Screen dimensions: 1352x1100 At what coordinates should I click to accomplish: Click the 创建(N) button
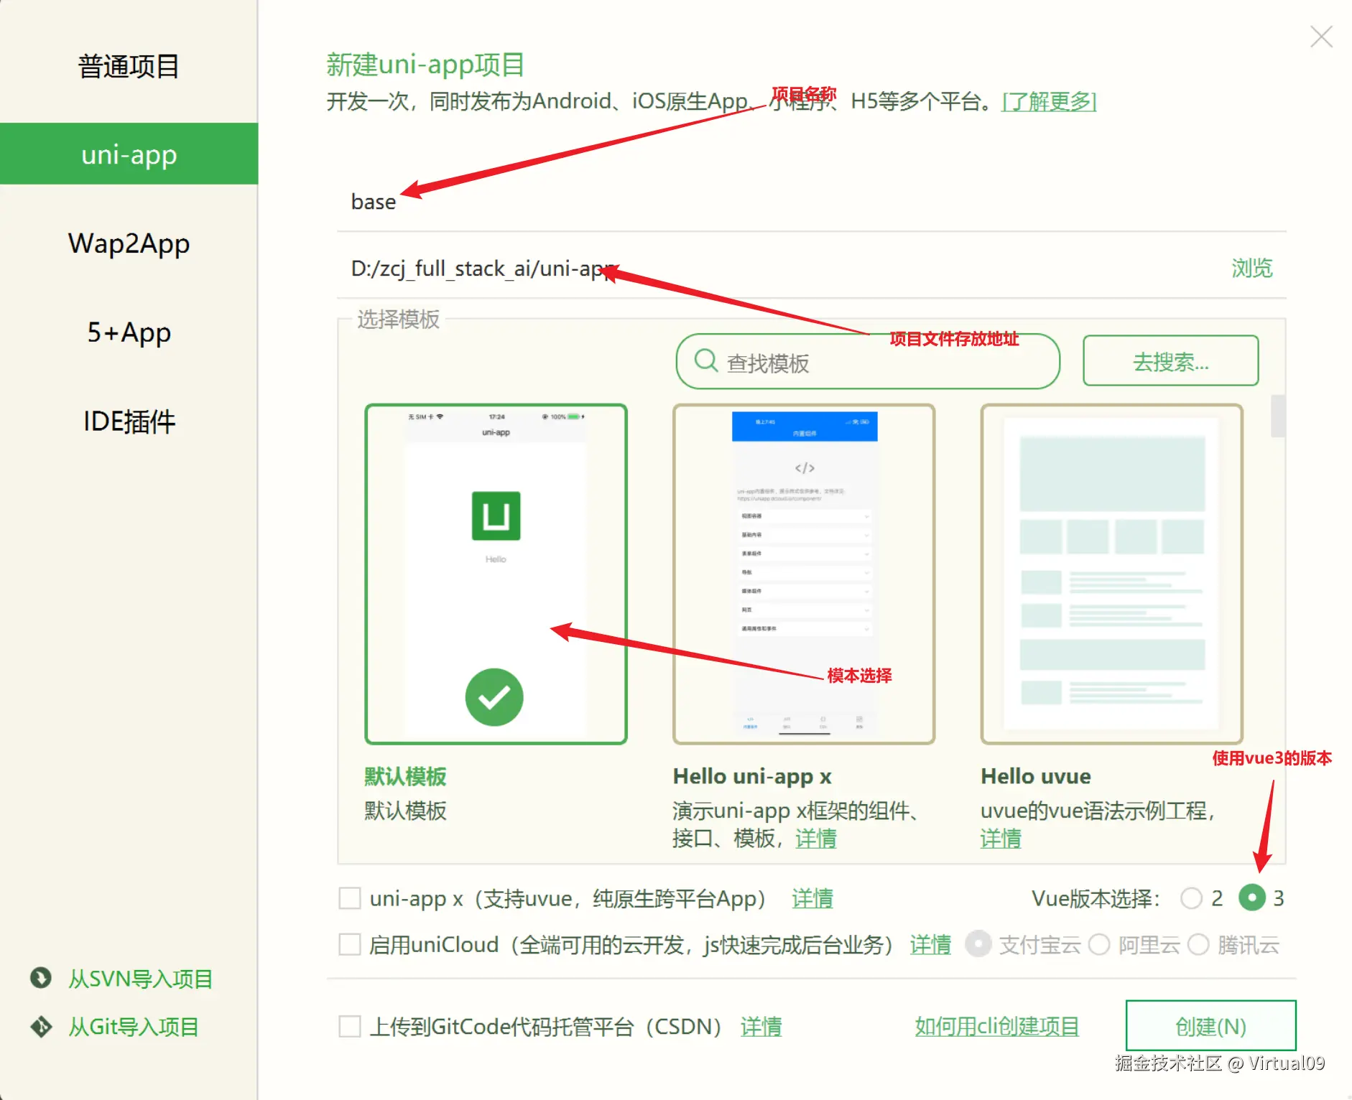pyautogui.click(x=1210, y=1026)
